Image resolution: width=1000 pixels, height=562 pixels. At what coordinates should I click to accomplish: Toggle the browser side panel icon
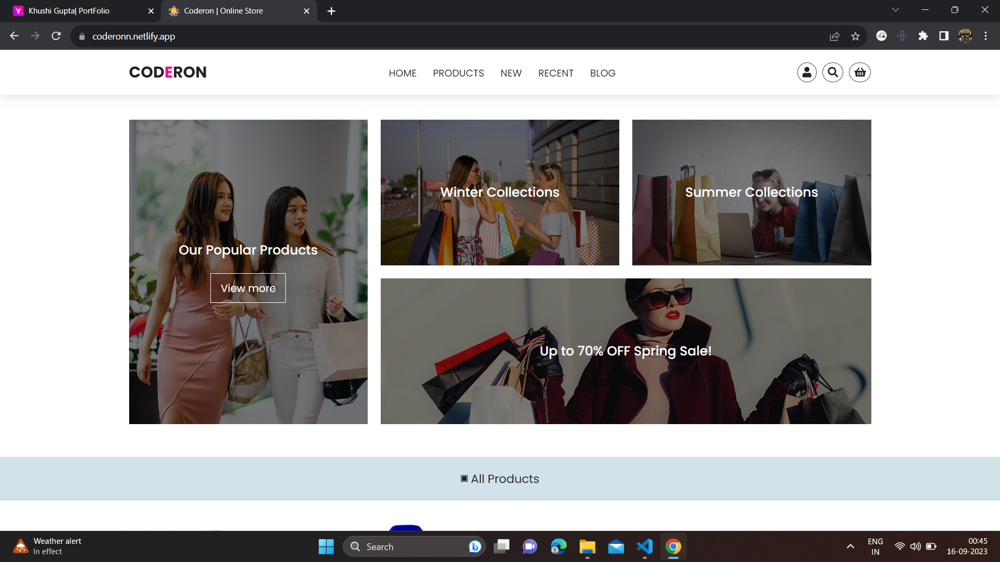[944, 36]
